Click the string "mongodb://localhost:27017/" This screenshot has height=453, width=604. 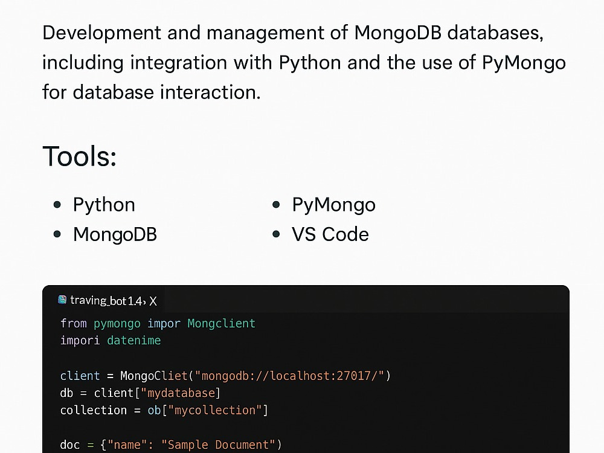click(x=290, y=376)
